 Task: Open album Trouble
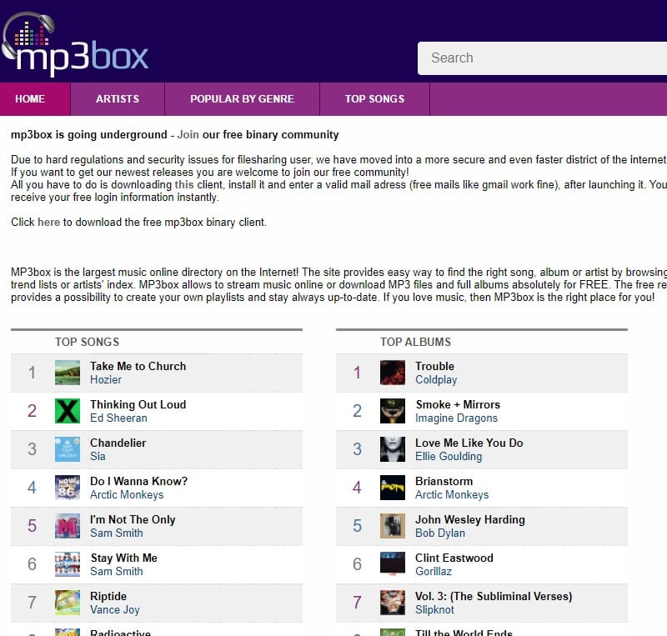tap(434, 366)
